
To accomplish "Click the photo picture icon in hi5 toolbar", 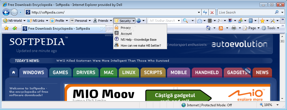I will [230, 21].
